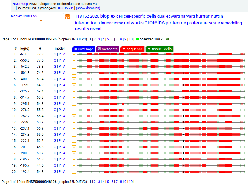Viewport: 248px width, 186px height.
Task: Open A model link for row 9
Action: click(64, 104)
